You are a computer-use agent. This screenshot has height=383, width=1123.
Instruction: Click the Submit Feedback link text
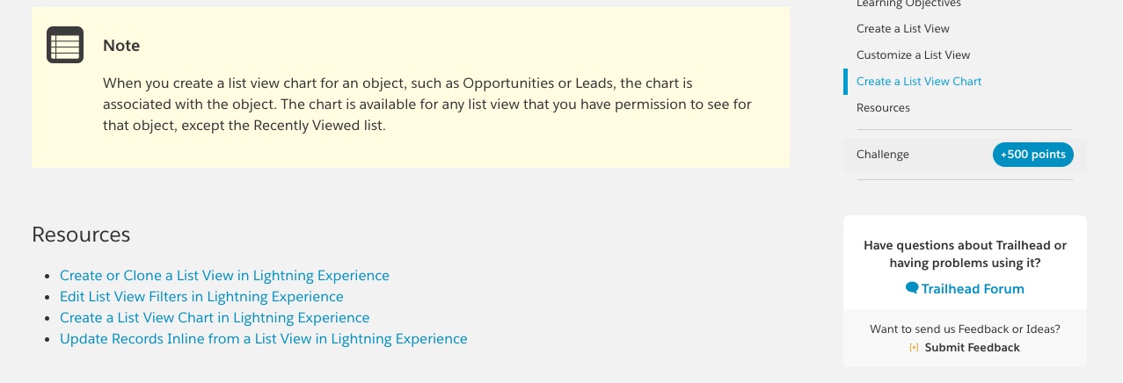[x=972, y=348]
